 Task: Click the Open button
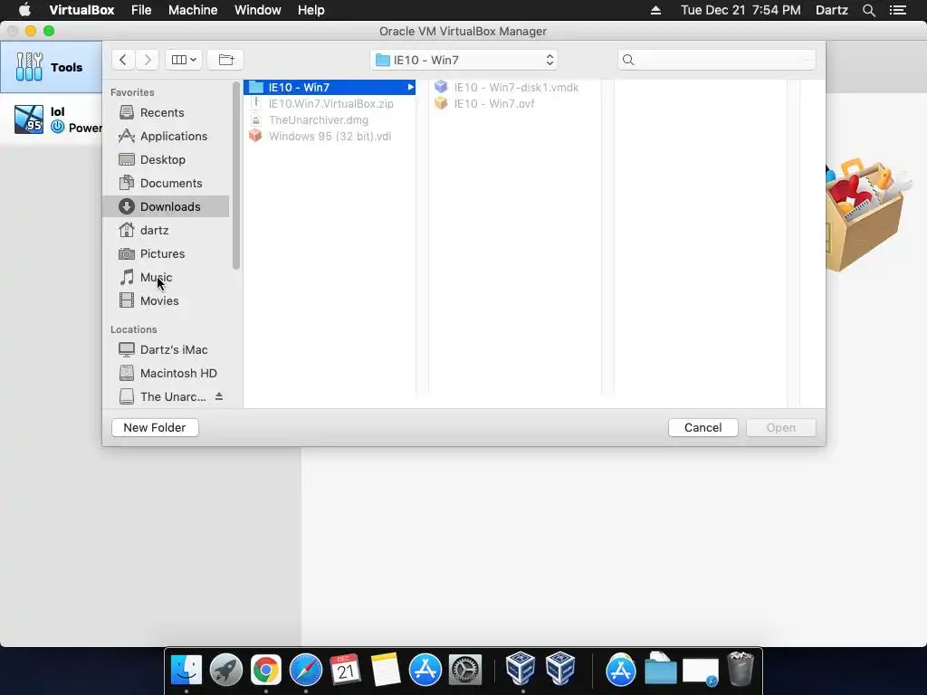pos(781,427)
